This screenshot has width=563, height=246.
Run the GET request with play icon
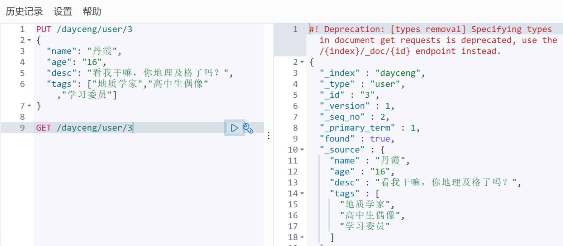(x=234, y=128)
